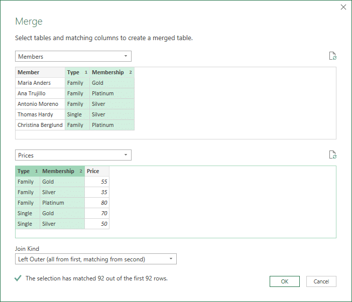Refresh preview icon beside Prices table
Image resolution: width=352 pixels, height=302 pixels.
(333, 155)
